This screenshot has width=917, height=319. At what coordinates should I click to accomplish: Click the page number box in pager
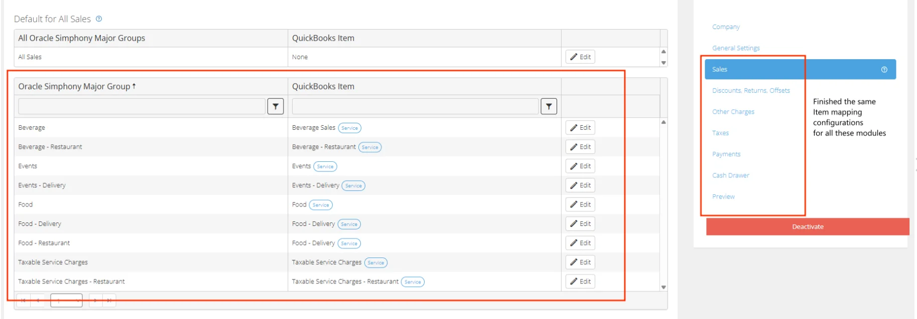(66, 300)
